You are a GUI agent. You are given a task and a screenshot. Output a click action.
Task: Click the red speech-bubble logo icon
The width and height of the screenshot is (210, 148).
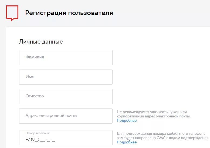point(12,13)
